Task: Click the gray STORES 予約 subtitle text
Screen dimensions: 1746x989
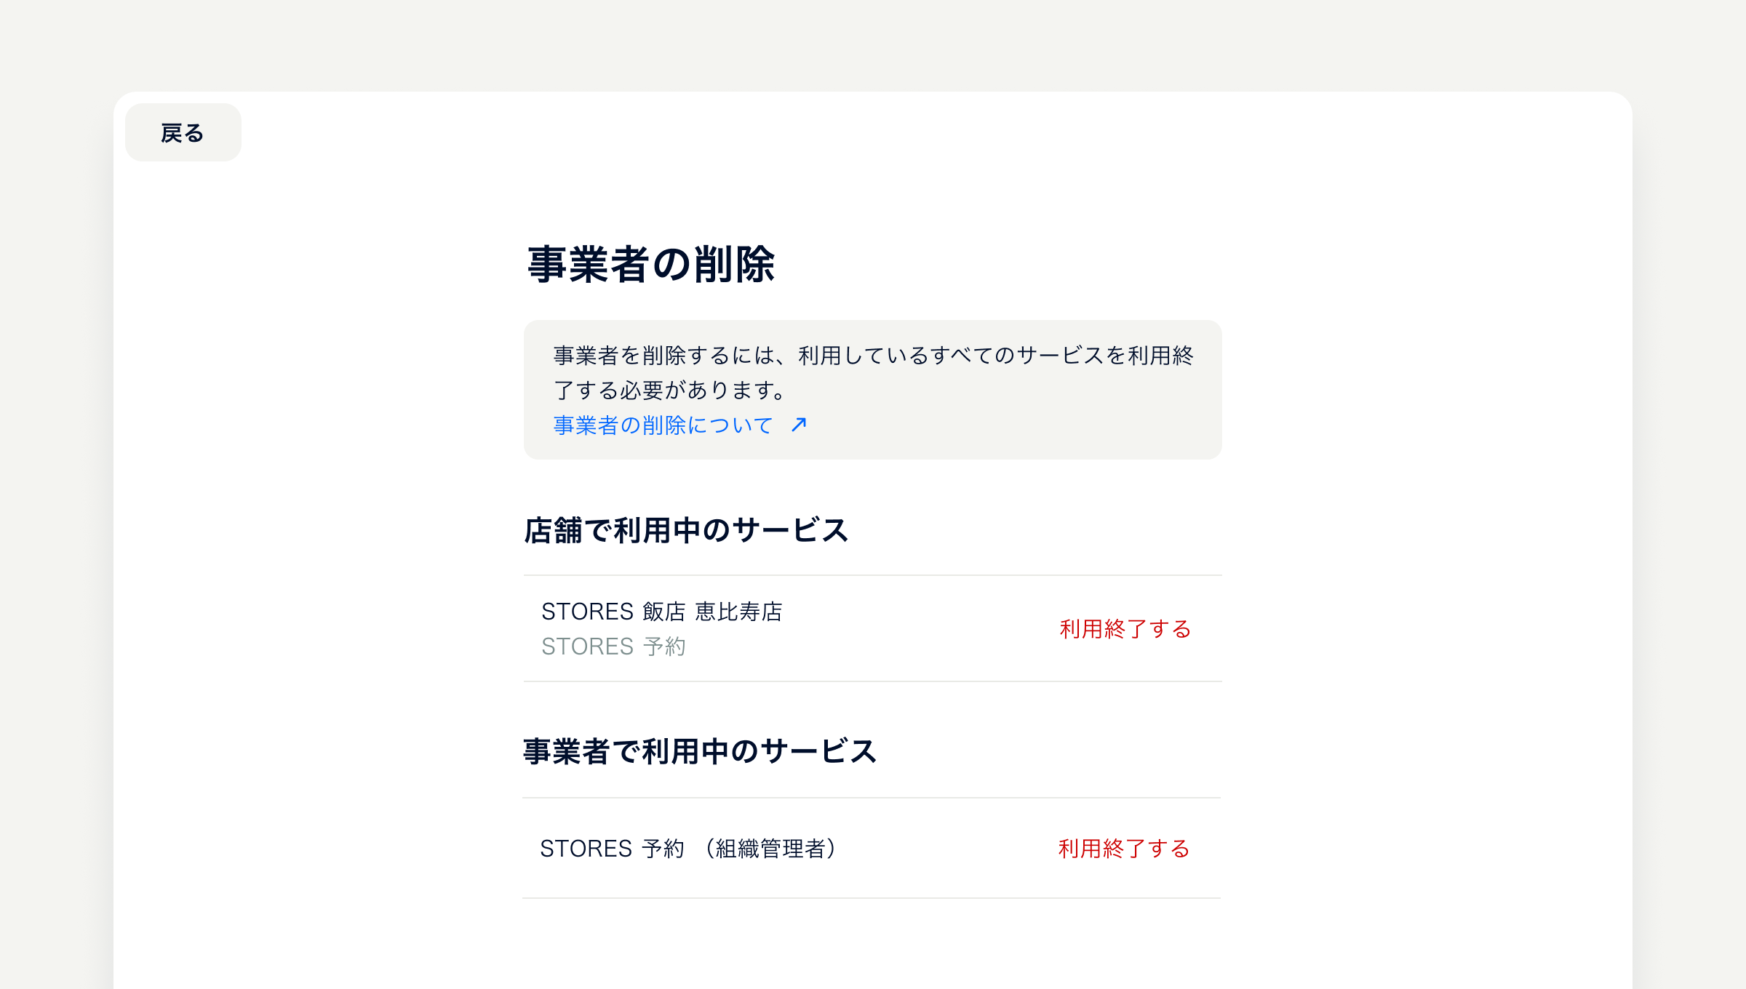Action: (x=613, y=646)
